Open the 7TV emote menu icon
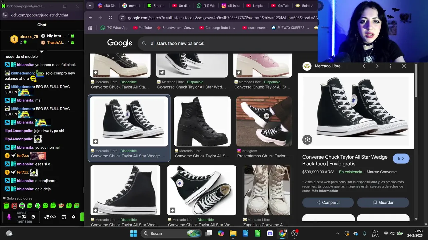This screenshot has width=428, height=240. click(x=24, y=217)
